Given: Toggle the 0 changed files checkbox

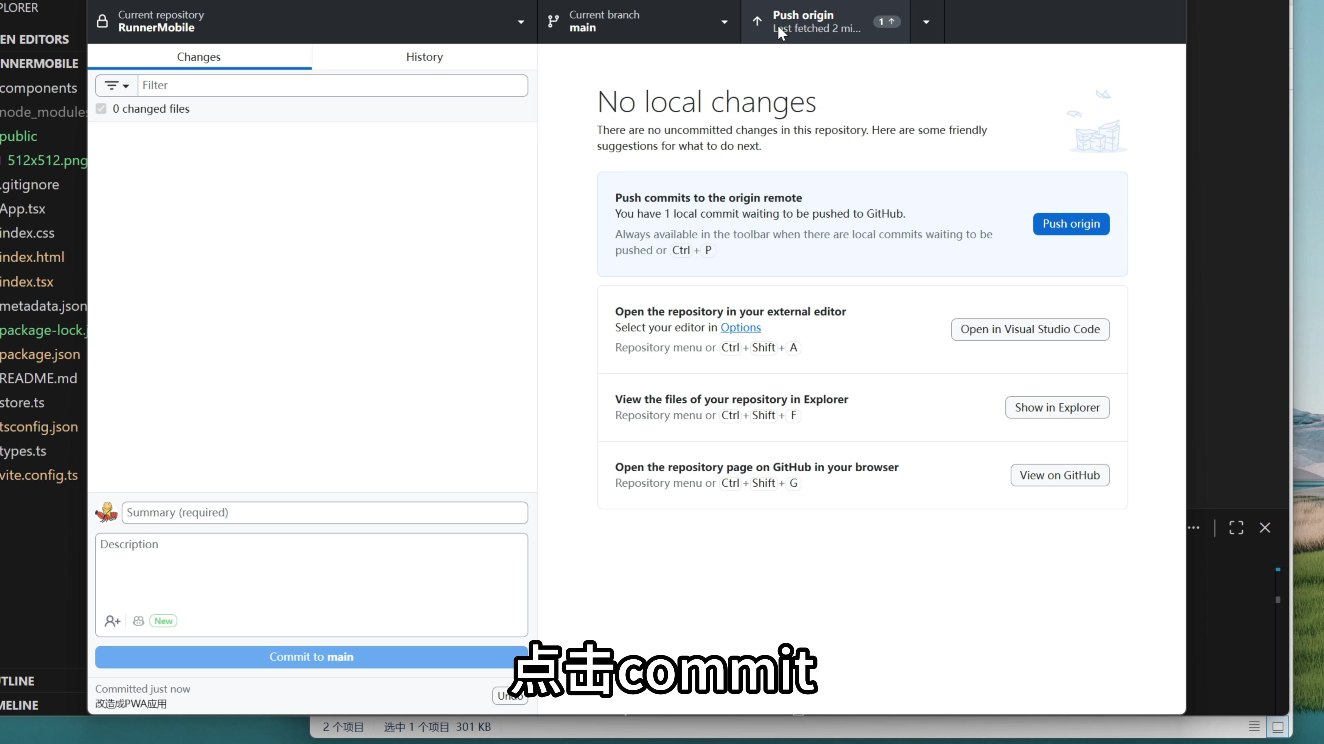Looking at the screenshot, I should [101, 109].
